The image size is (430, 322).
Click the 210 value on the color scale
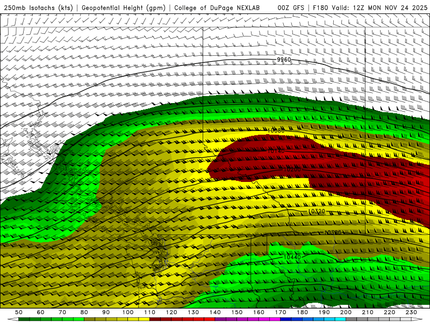point(368,312)
